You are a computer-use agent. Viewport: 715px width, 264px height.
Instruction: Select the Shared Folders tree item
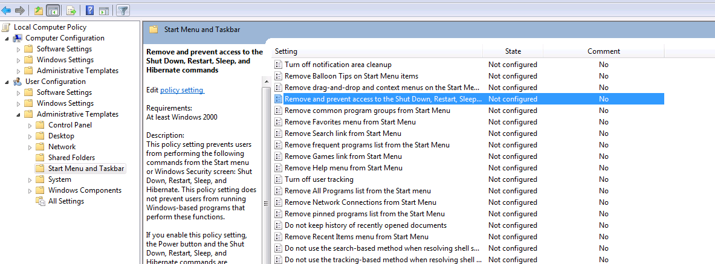tap(71, 158)
